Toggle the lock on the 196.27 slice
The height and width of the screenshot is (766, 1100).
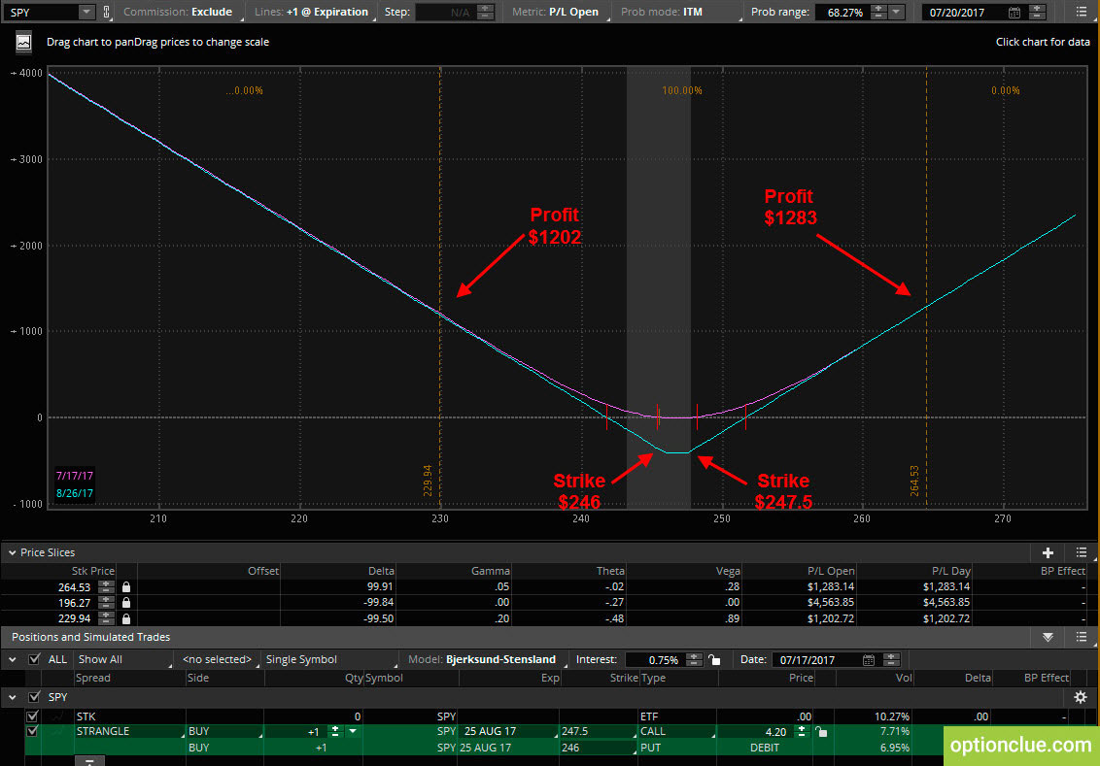126,603
